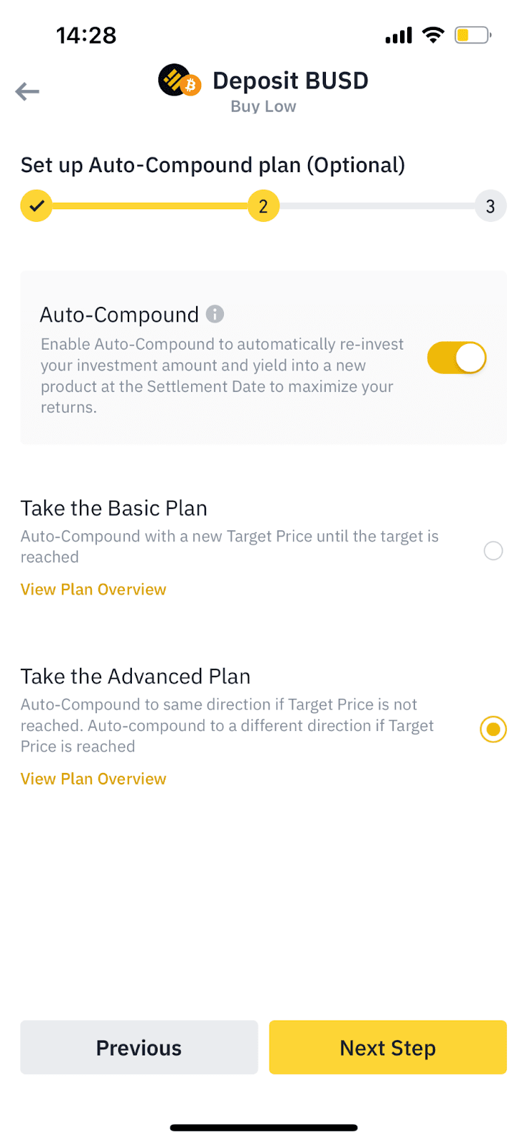This screenshot has height=1142, width=527.
Task: Open View Plan Overview for Advanced Plan
Action: 93,779
